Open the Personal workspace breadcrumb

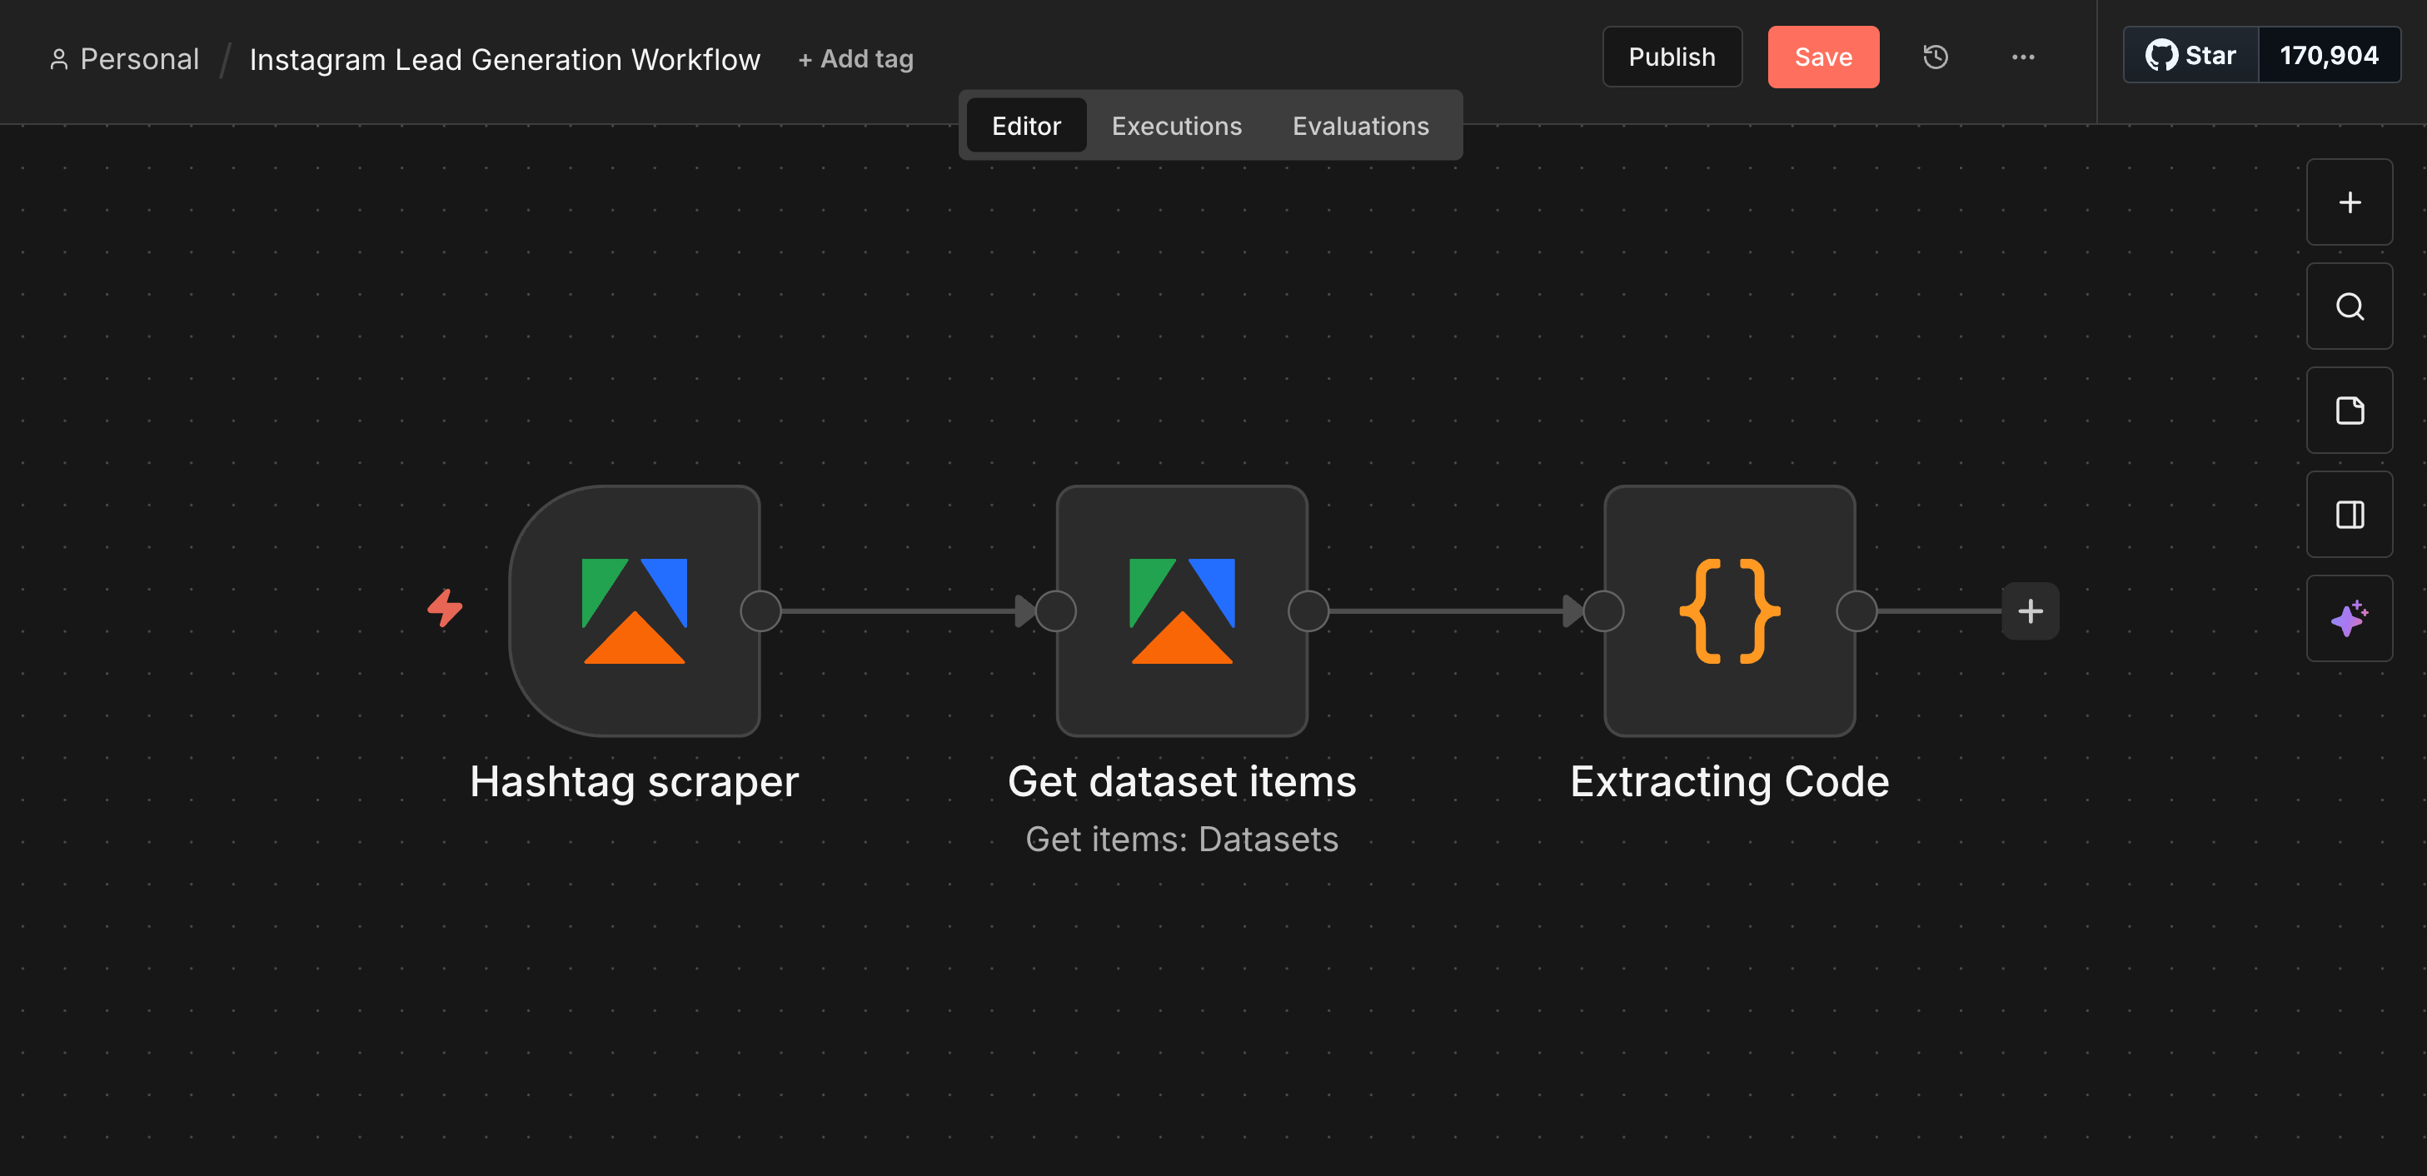pyautogui.click(x=123, y=57)
